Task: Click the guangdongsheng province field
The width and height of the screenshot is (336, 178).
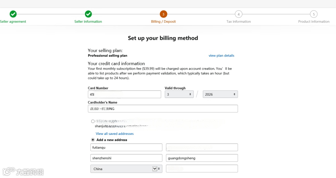Action: pos(202,158)
